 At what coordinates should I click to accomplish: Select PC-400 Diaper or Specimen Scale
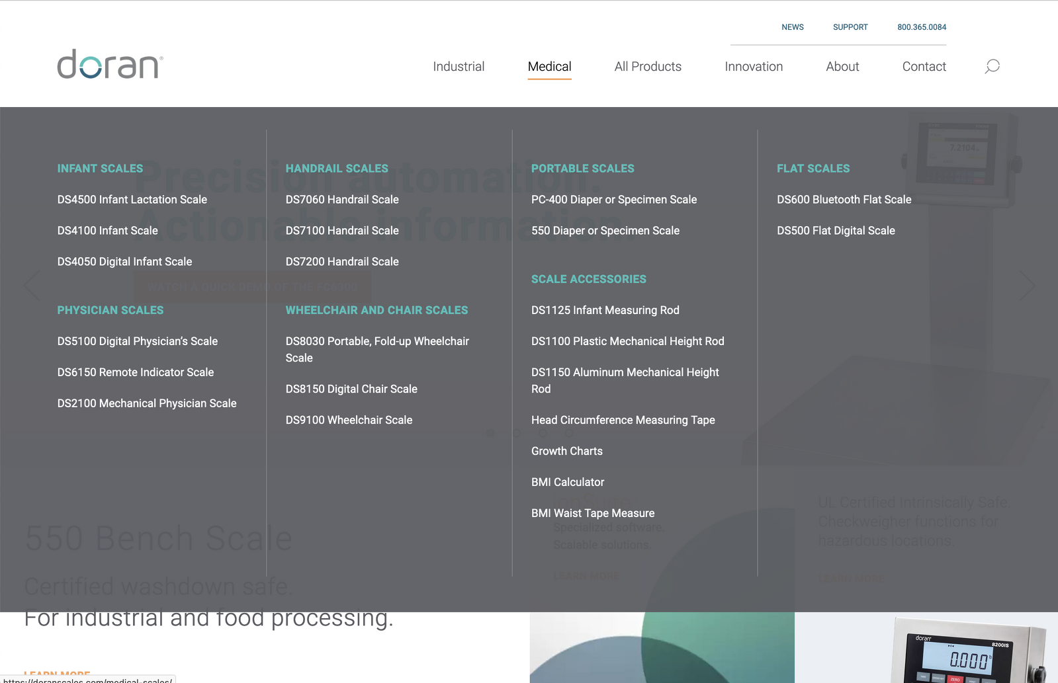point(614,200)
